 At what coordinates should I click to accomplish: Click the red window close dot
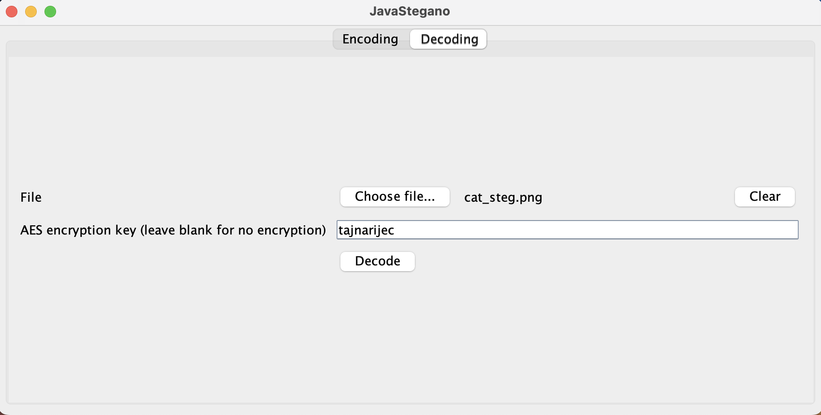point(12,12)
